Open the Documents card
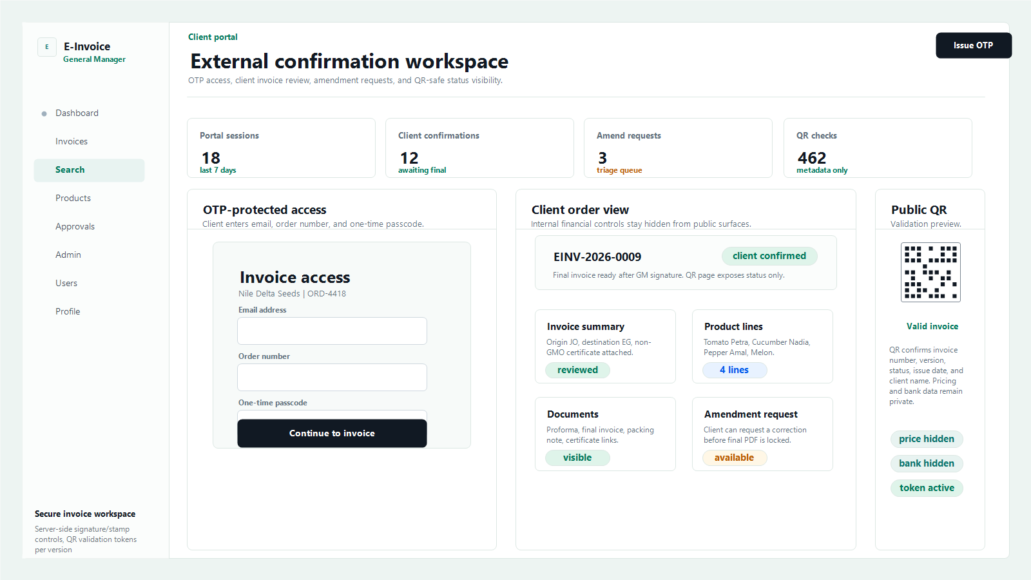Viewport: 1031px width, 580px height. pos(606,434)
